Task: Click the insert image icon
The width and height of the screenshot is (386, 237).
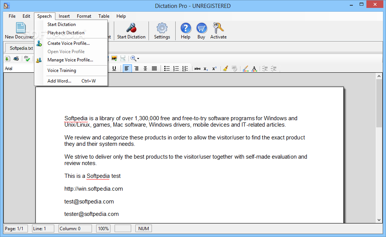Action: [114, 58]
